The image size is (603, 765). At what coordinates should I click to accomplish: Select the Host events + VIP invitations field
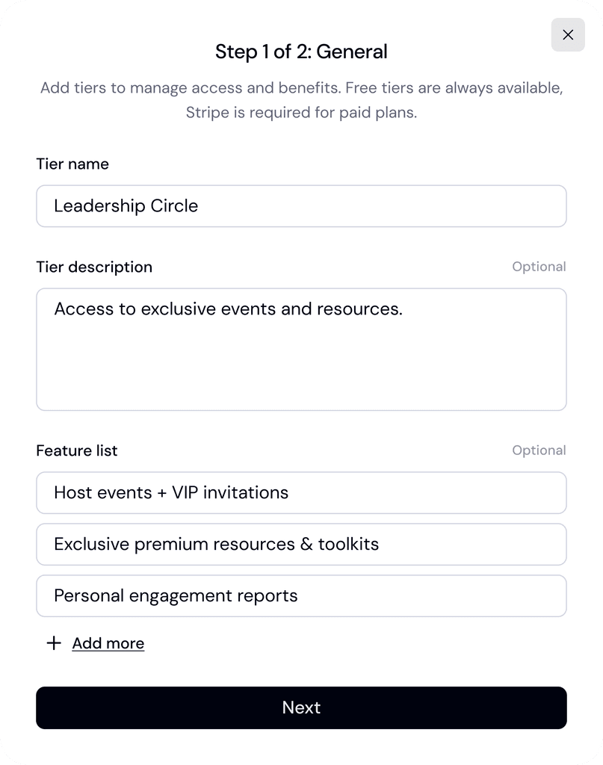click(x=301, y=493)
